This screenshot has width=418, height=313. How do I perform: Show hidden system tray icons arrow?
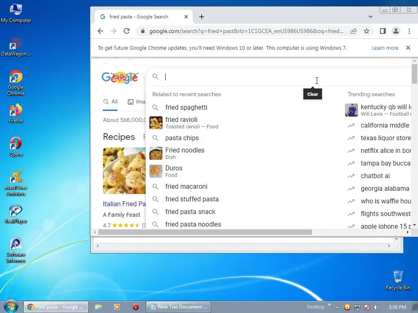coord(337,307)
